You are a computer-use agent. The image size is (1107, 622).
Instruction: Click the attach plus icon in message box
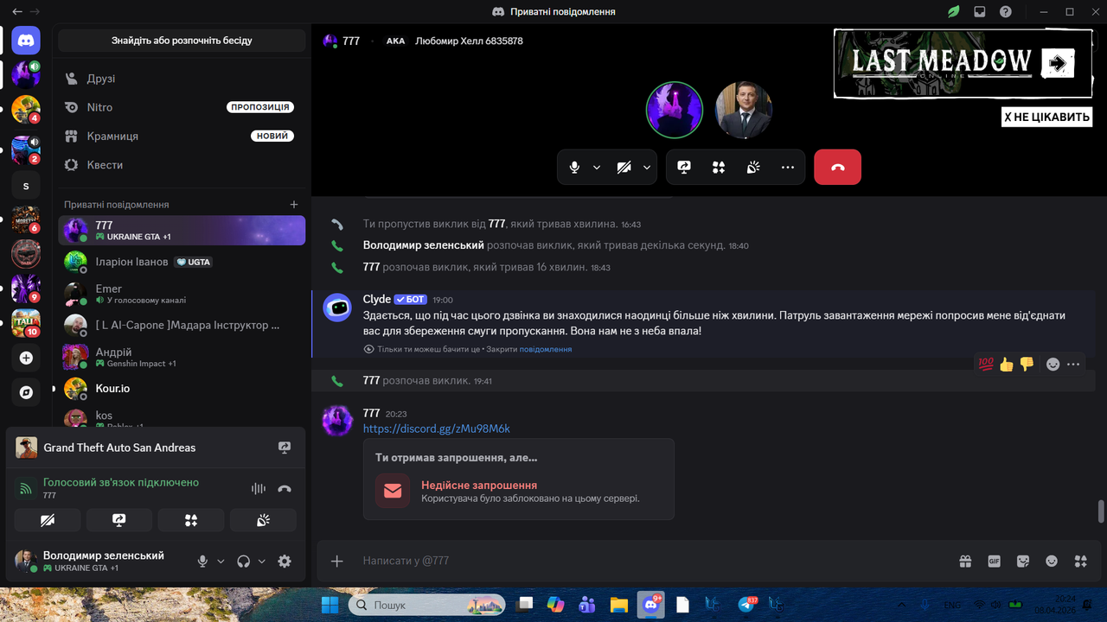click(337, 562)
